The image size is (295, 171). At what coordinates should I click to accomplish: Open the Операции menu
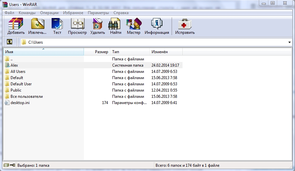click(x=49, y=13)
